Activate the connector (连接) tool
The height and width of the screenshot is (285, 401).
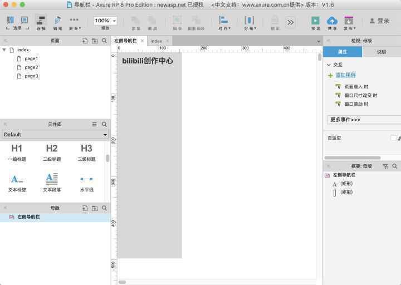click(41, 22)
